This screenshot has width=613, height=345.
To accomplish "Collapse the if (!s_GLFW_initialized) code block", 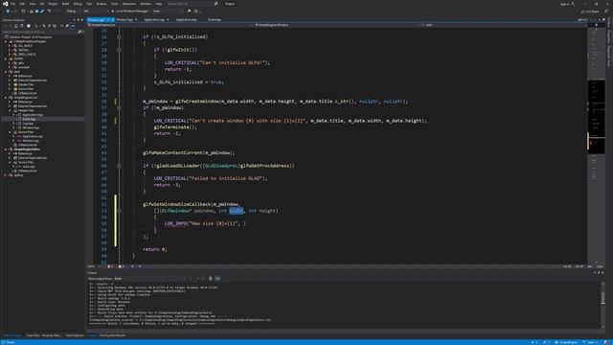I will (x=119, y=36).
